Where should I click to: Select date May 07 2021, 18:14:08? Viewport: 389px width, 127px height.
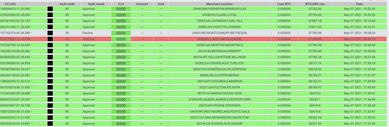pyautogui.click(x=360, y=21)
